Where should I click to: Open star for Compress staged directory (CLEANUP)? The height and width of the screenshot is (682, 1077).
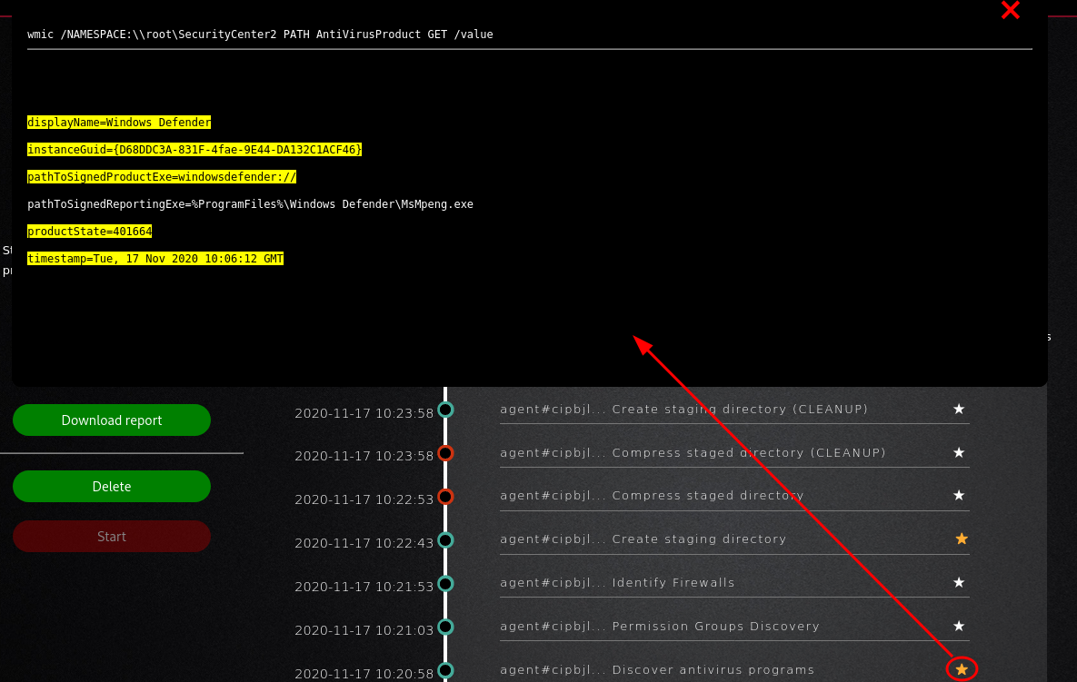959,452
